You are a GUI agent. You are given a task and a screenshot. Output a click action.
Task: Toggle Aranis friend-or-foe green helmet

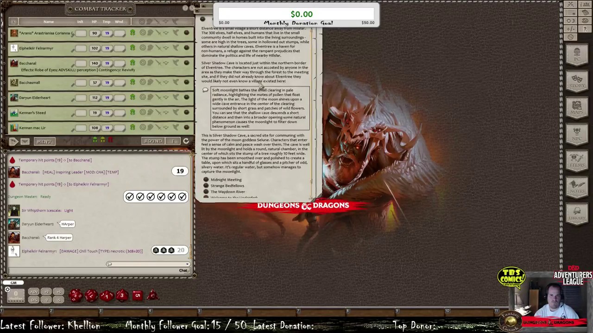132,33
